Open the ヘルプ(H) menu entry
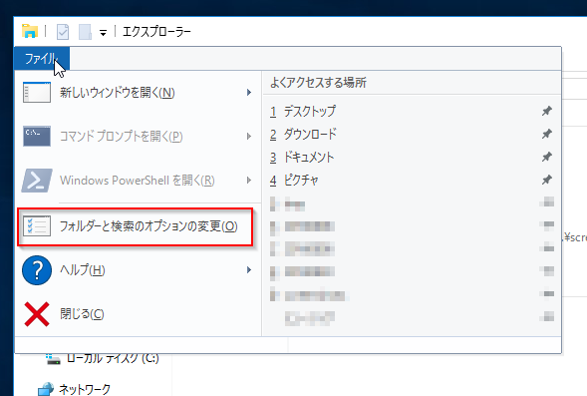The height and width of the screenshot is (396, 587). (x=138, y=269)
